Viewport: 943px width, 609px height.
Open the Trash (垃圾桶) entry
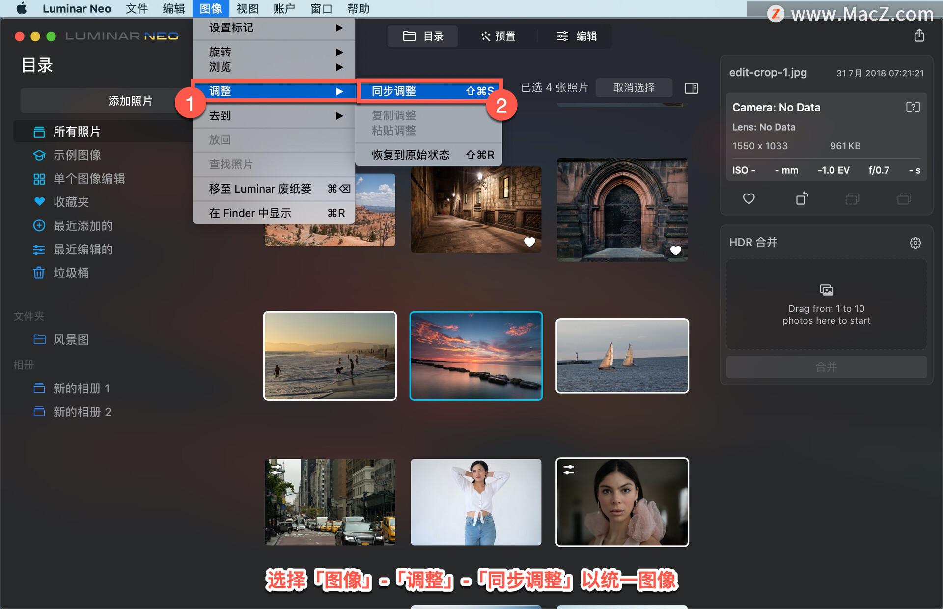pyautogui.click(x=71, y=273)
